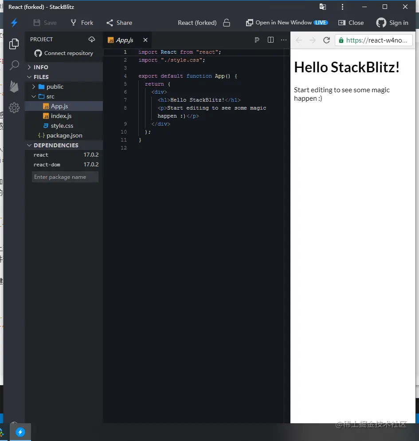Click line number 12 in editor gutter
419x441 pixels.
(x=124, y=148)
